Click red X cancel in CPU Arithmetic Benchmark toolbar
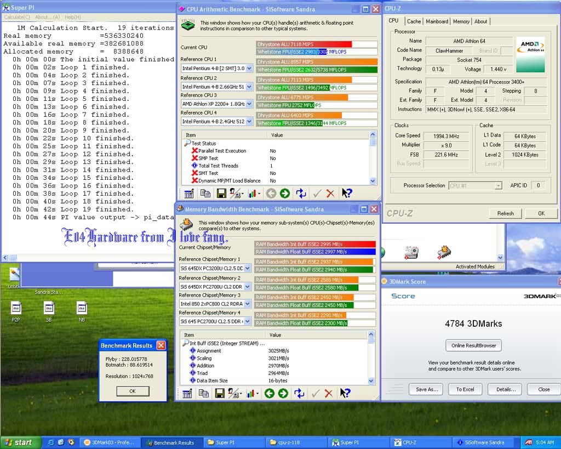 pyautogui.click(x=330, y=194)
